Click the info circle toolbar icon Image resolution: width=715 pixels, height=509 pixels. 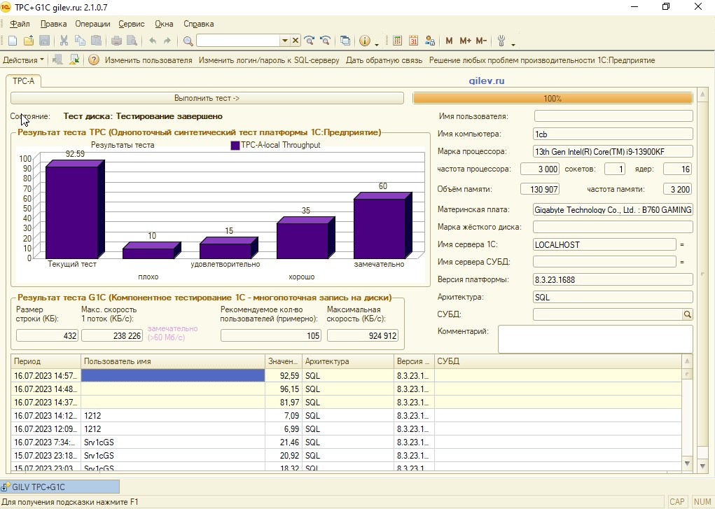coord(365,41)
